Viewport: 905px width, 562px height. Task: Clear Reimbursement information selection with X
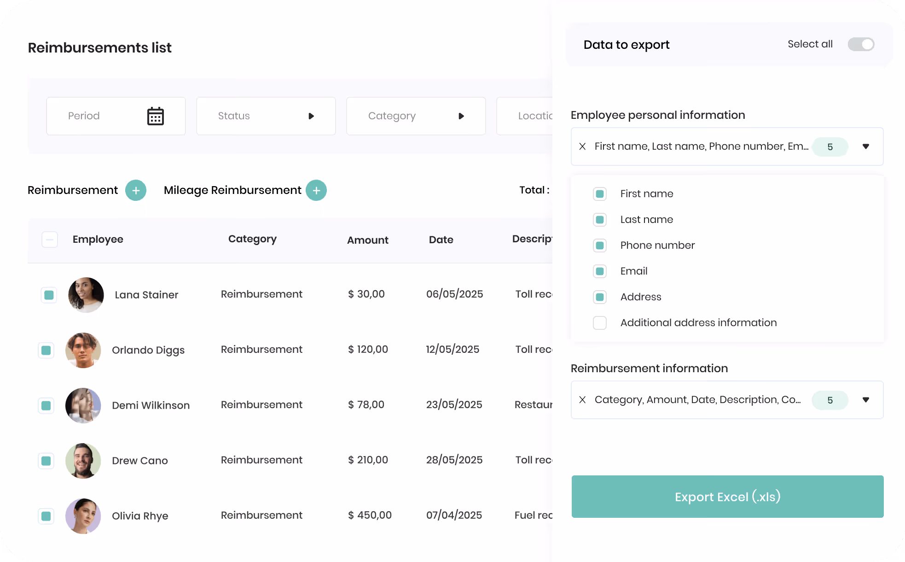tap(582, 400)
